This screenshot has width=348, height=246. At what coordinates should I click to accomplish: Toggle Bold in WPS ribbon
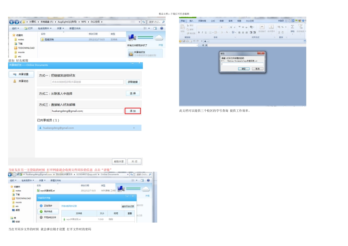click(x=199, y=32)
